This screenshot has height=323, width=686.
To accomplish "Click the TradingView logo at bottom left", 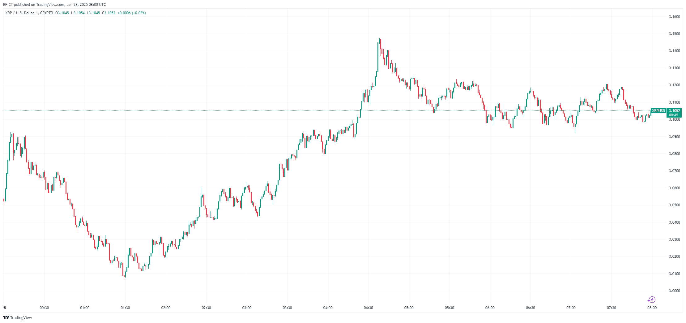I will [18, 317].
